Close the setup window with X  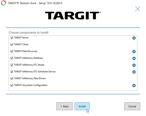138,9
